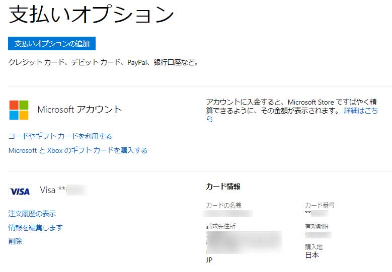This screenshot has height=272, width=392.
Task: Click the 支払いオプション page heading
Action: point(92,15)
